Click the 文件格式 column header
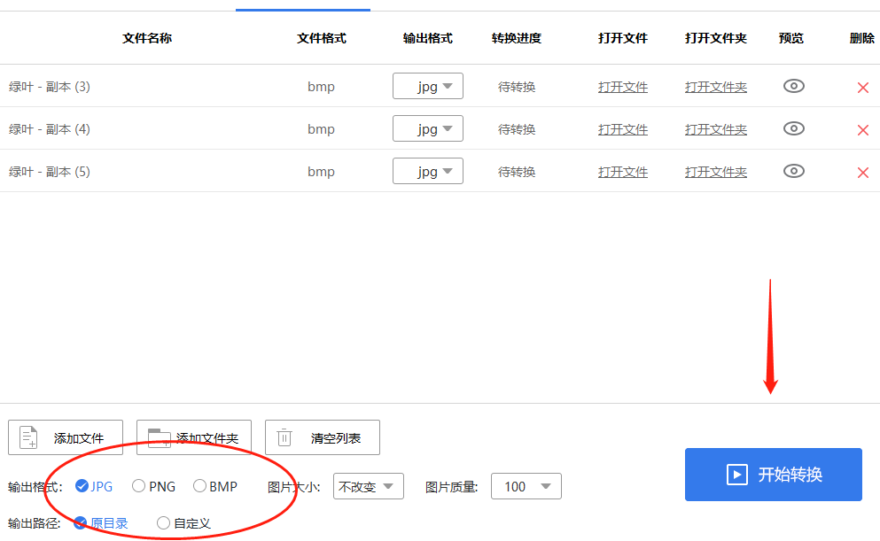This screenshot has height=541, width=880. [x=322, y=38]
